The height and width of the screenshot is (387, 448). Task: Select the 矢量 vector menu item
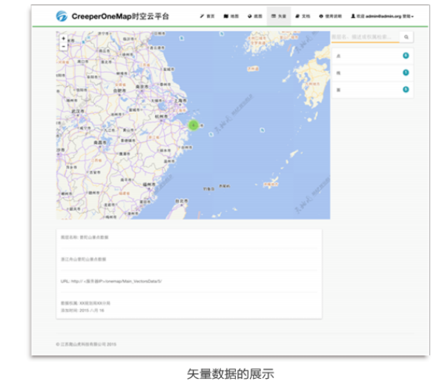pos(279,16)
